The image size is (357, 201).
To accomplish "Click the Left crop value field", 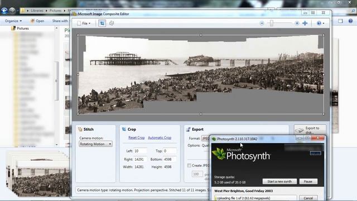I will coord(140,151).
